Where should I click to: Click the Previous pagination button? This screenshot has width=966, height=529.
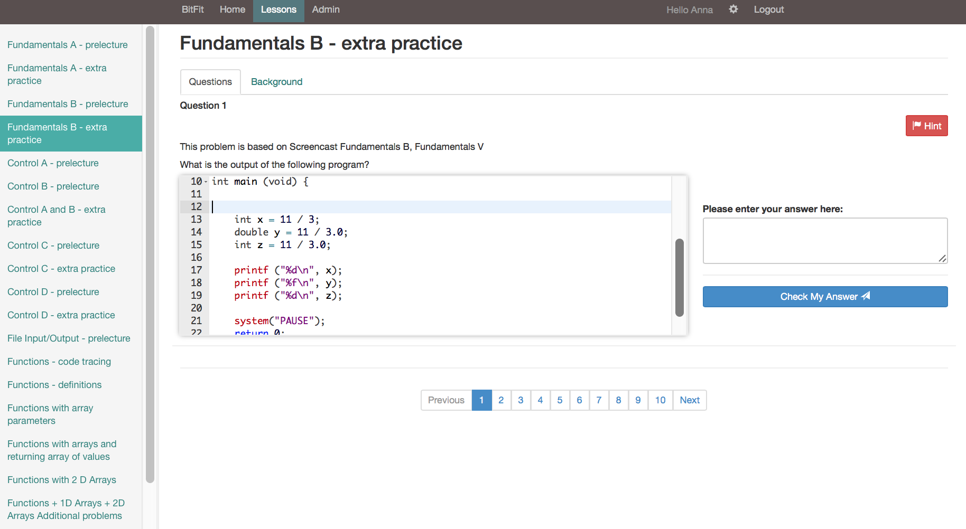[x=446, y=400]
